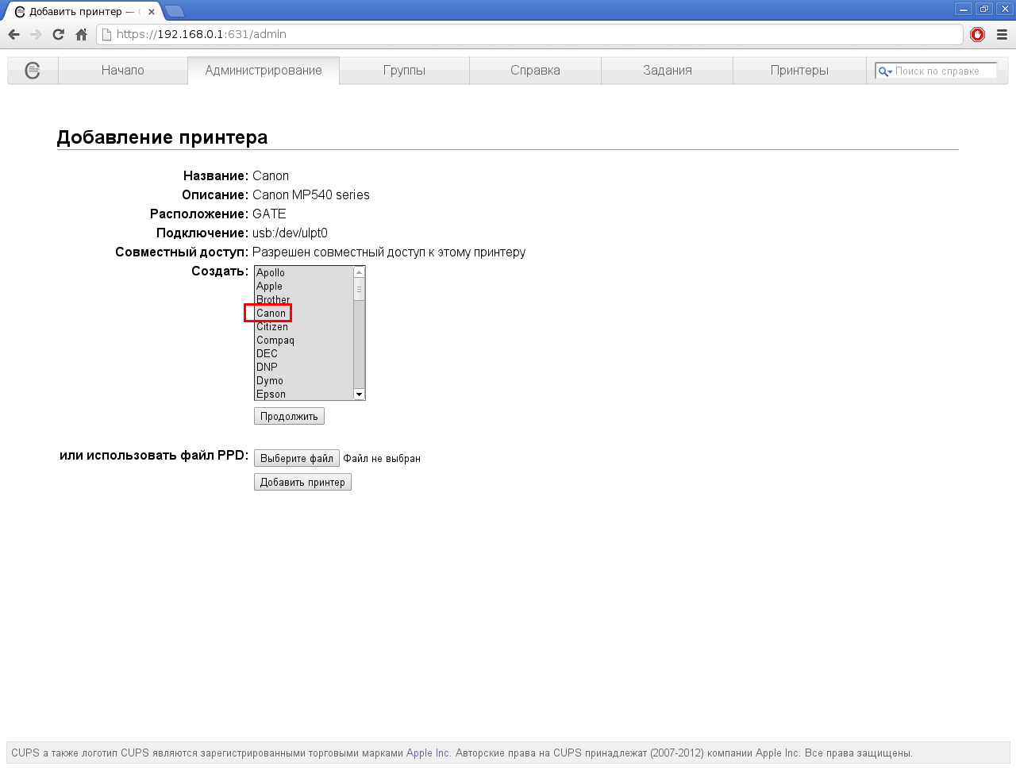Go to the browser home icon

81,34
